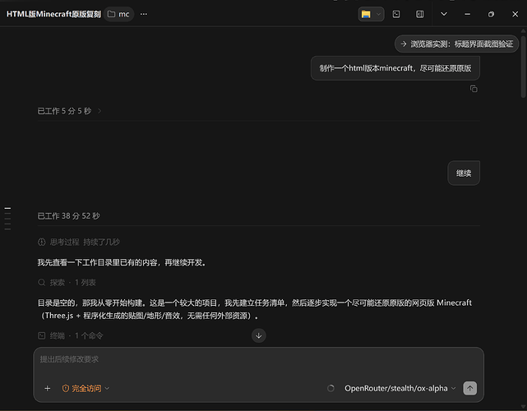Click the plus attachment button
The width and height of the screenshot is (527, 411).
(48, 389)
